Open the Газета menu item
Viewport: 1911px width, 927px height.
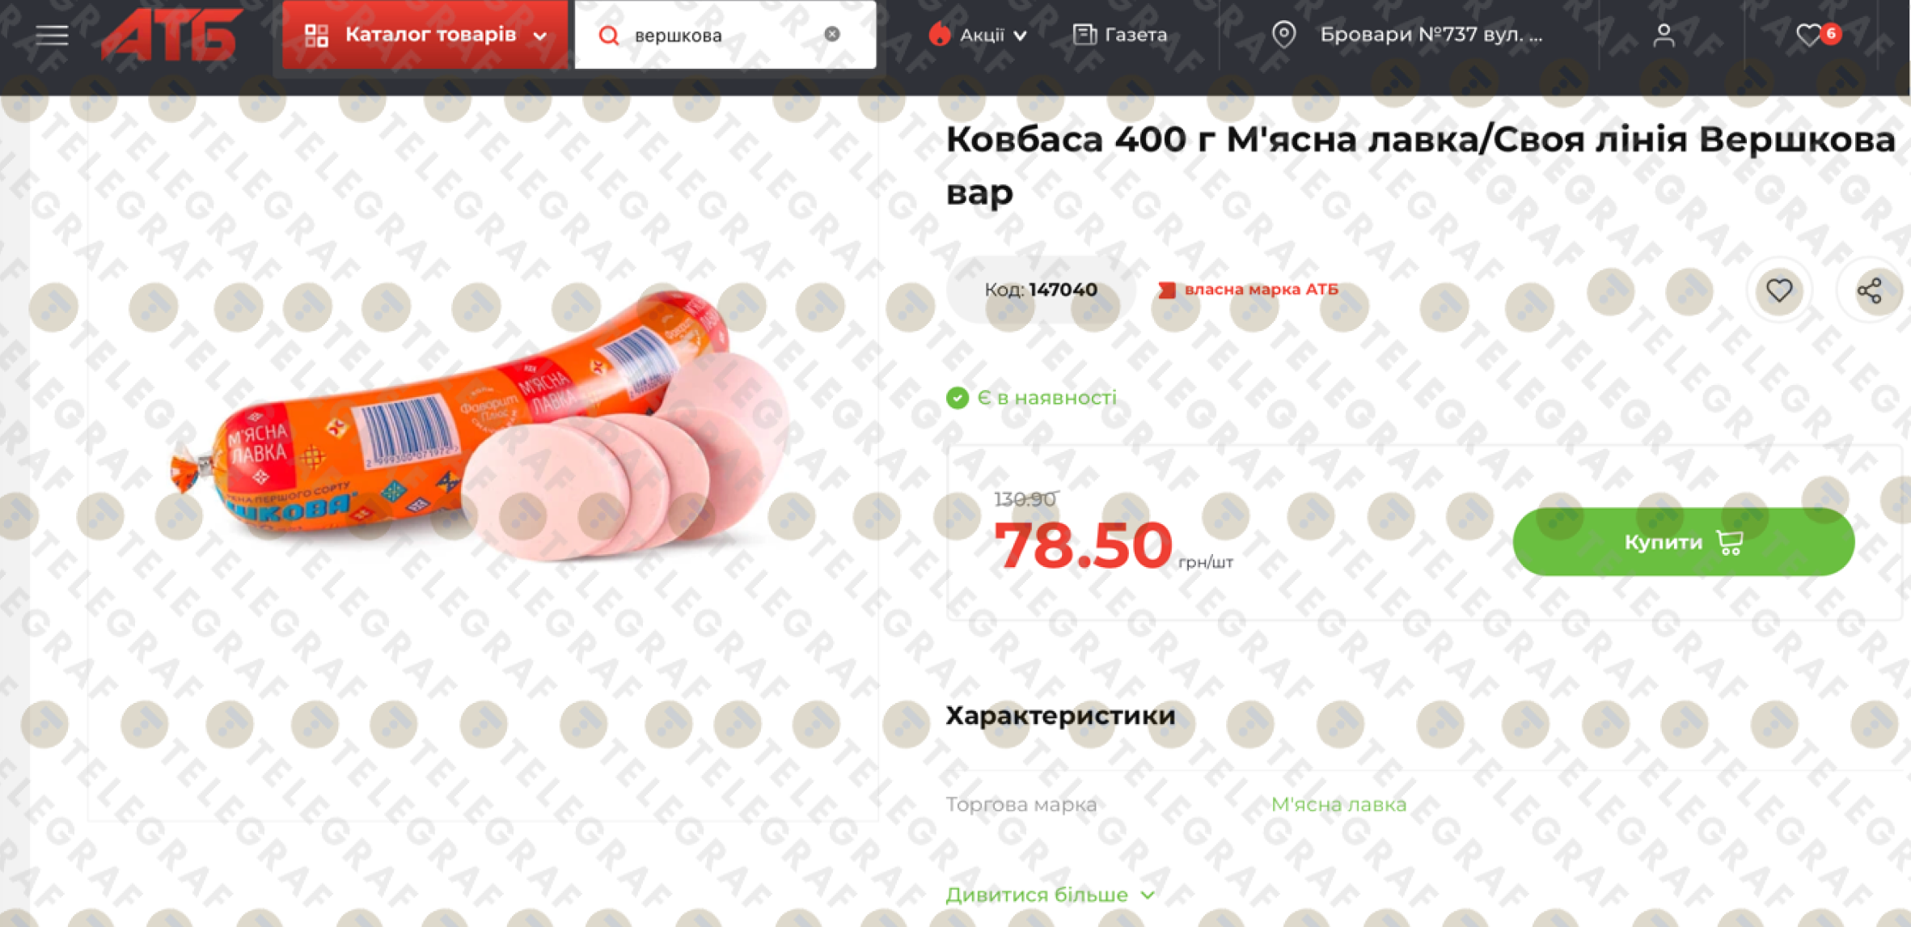tap(1120, 35)
